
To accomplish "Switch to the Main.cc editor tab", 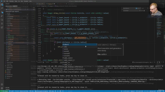I will pos(40,4).
